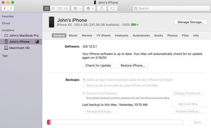Select back up to iCloud radio option

(84, 80)
